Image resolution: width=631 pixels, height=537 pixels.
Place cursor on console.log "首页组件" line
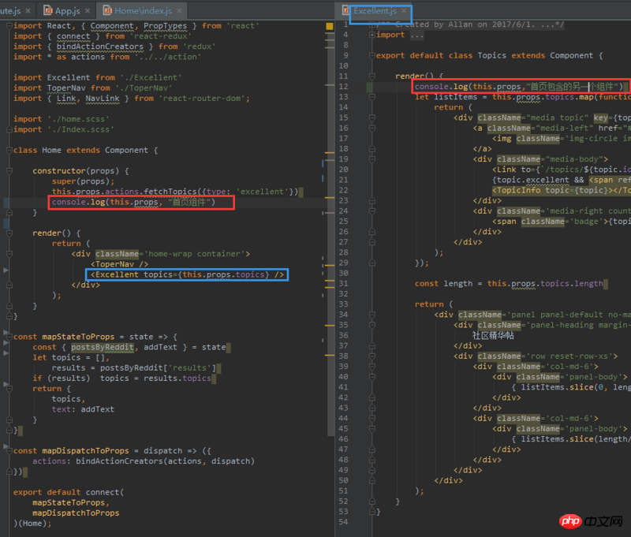click(133, 202)
